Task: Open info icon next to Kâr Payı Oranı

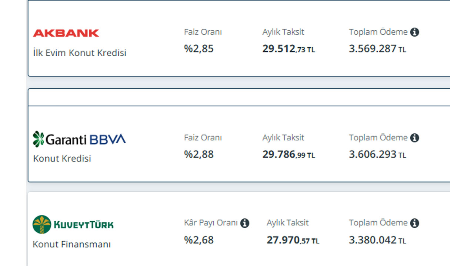Action: (x=244, y=223)
